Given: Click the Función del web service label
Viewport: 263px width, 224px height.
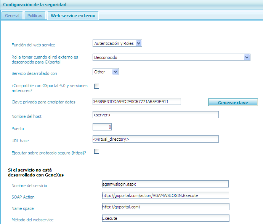Looking at the screenshot, I should [33, 45].
